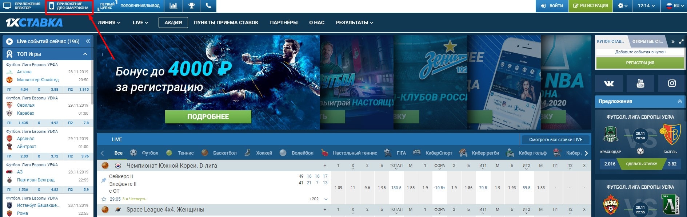The width and height of the screenshot is (687, 217).
Task: Click the 1XСТАВКА logo
Action: 34,23
